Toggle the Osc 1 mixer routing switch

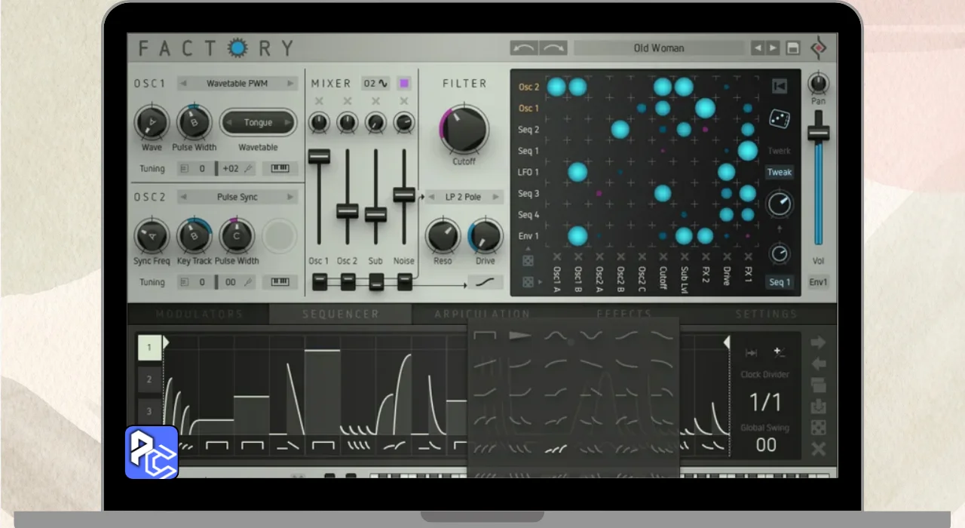click(319, 282)
